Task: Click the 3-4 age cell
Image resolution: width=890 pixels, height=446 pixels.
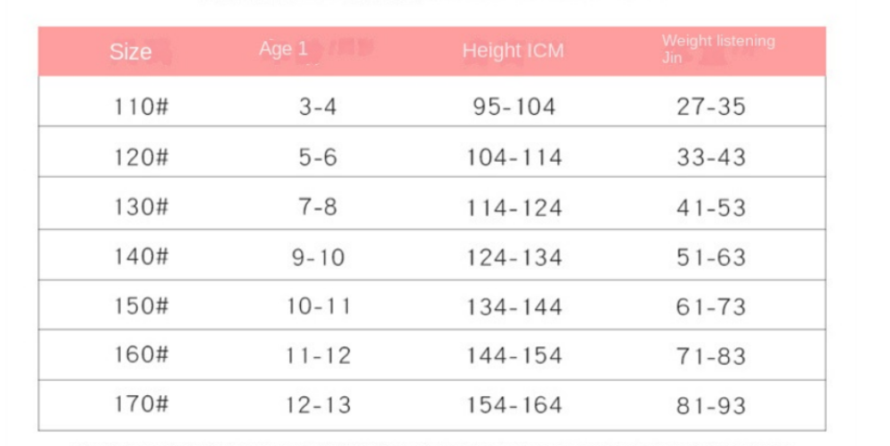Action: tap(318, 107)
